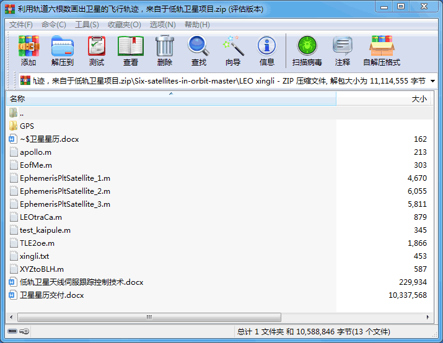The height and width of the screenshot is (343, 443).
Task: Click the file icon of LEOtraCa.m
Action: [x=13, y=217]
